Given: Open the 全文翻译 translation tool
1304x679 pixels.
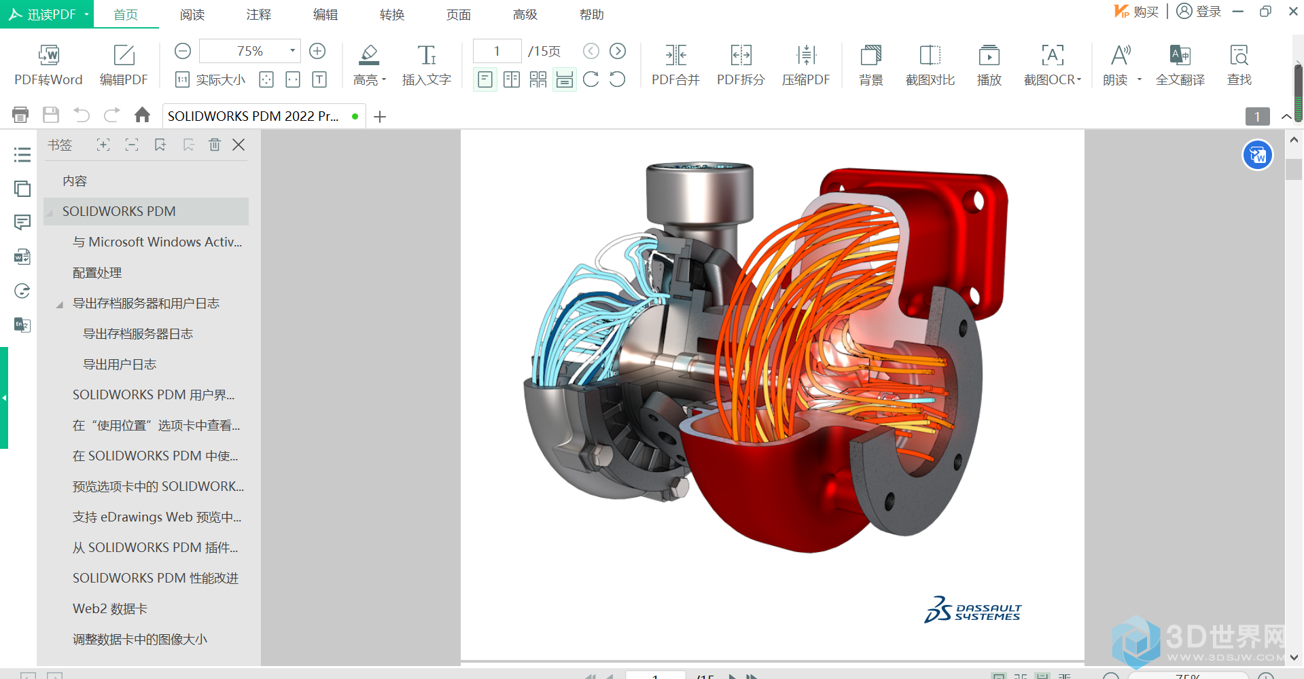Looking at the screenshot, I should click(x=1180, y=65).
